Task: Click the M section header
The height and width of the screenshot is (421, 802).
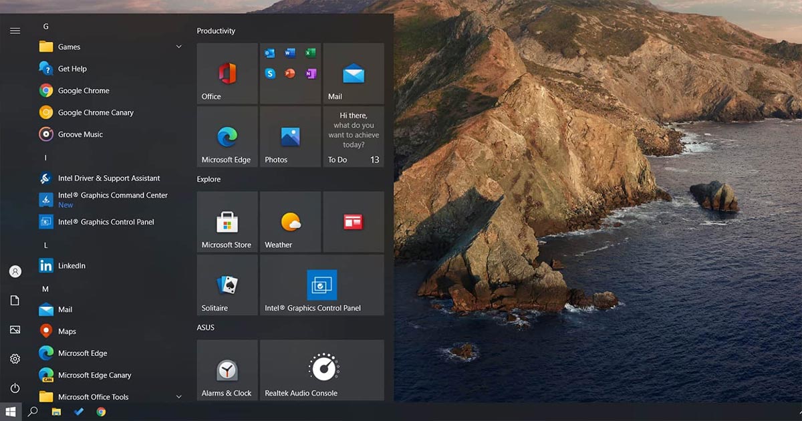Action: click(x=45, y=289)
